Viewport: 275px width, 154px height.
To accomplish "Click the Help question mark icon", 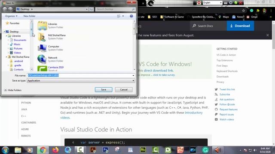I will [131, 16].
